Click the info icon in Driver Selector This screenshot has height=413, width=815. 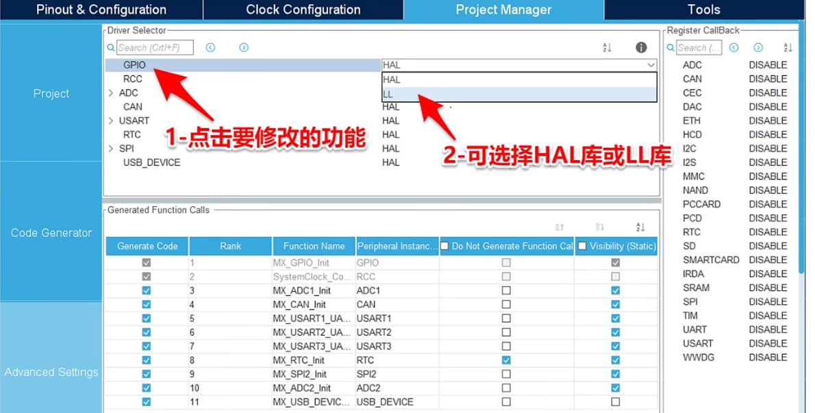[x=641, y=47]
